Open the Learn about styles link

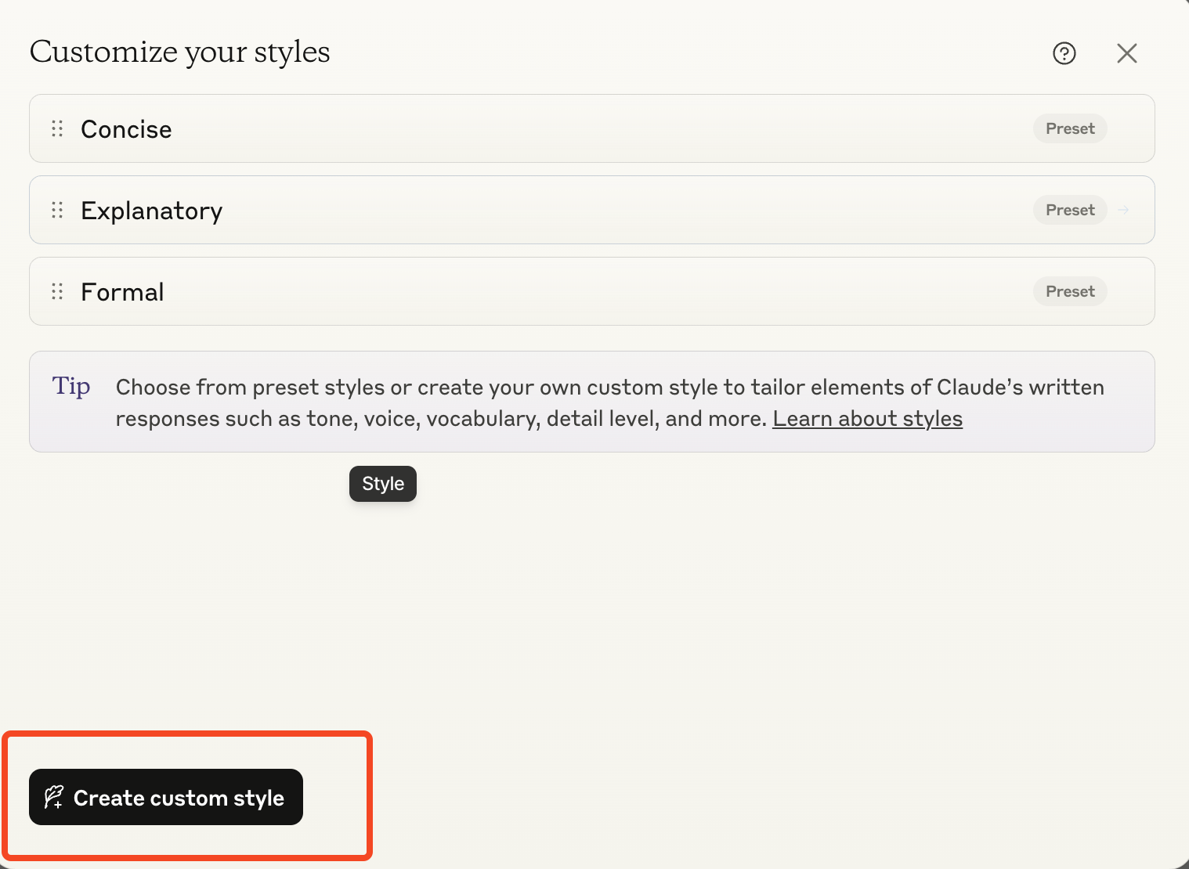pos(867,419)
